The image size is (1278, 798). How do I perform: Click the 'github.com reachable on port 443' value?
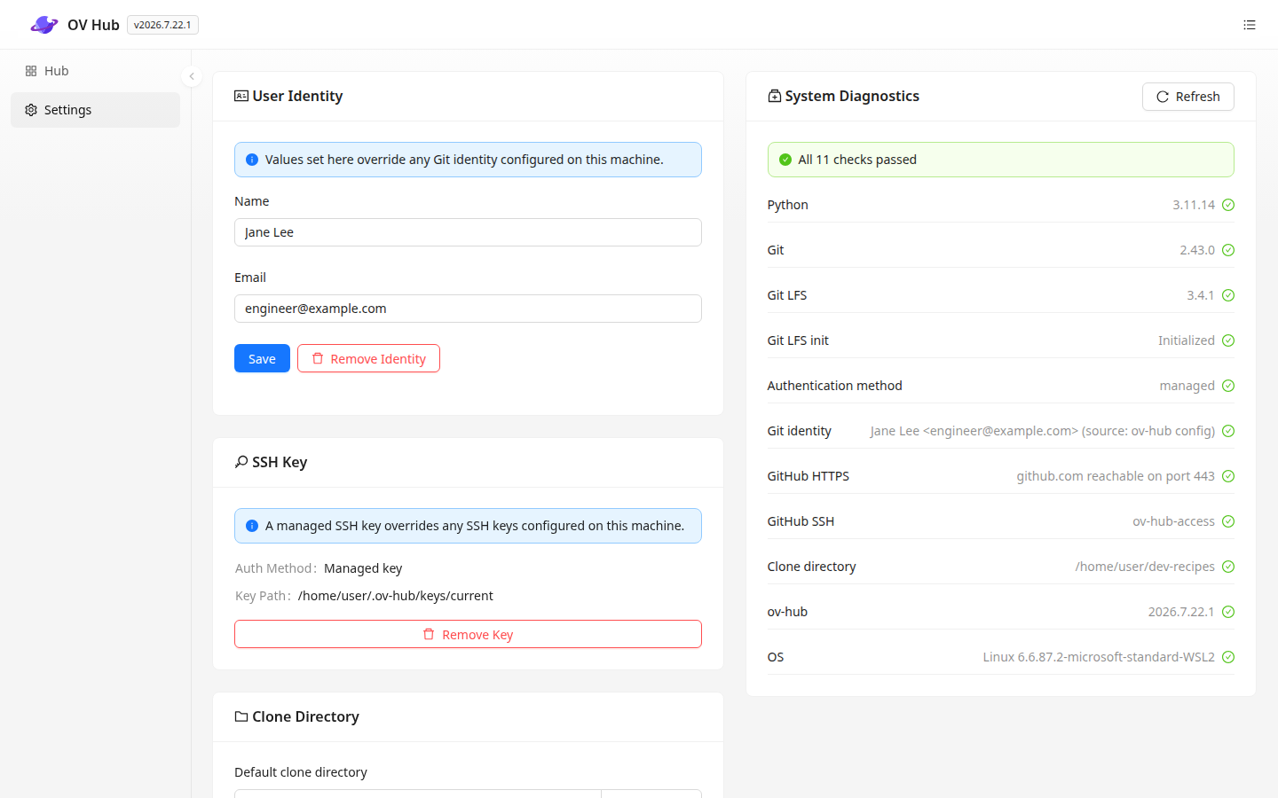click(x=1116, y=476)
